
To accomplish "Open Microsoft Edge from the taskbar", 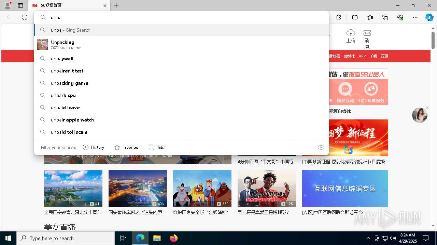I will coord(140,238).
